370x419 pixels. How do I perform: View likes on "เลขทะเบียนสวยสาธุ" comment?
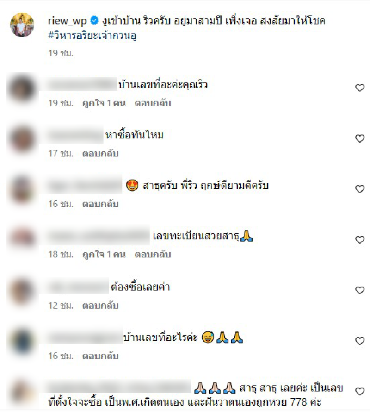point(104,254)
